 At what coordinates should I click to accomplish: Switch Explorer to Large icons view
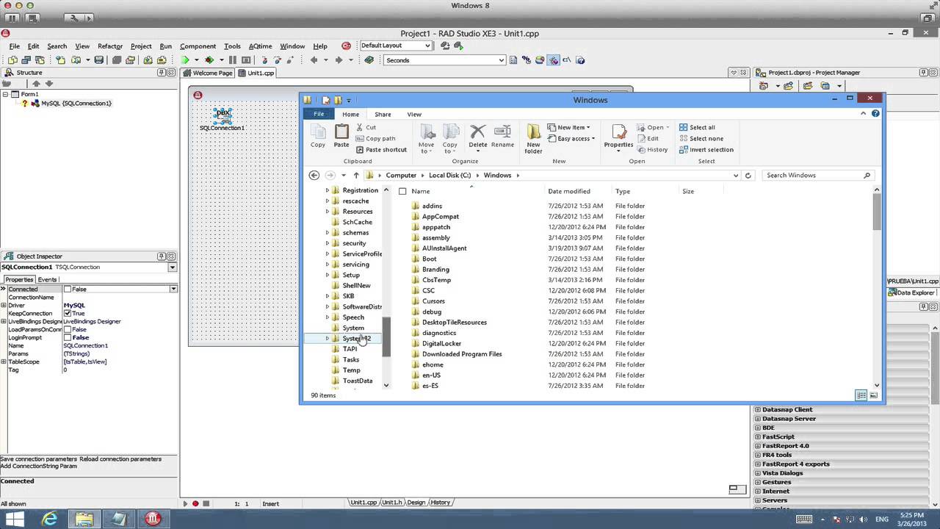point(873,395)
